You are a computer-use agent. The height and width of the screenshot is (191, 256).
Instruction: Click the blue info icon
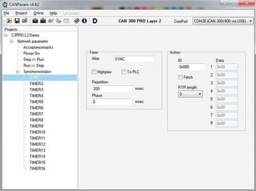click(84, 21)
